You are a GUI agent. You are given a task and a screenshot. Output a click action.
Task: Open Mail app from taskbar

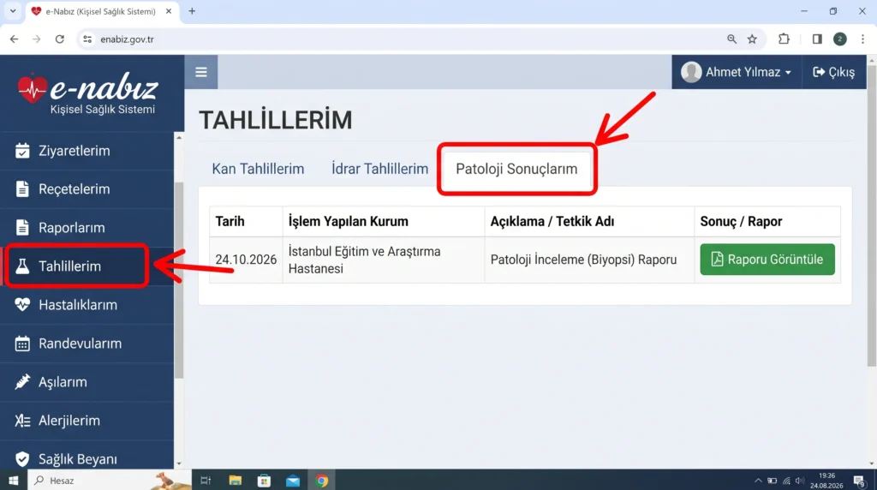[293, 481]
